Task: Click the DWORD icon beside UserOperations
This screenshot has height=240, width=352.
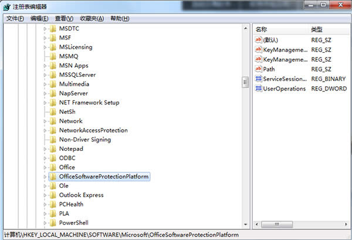Action: point(259,89)
